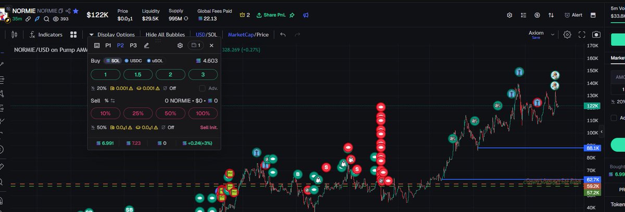
Task: Undo the last chart action
Action: [x=283, y=35]
